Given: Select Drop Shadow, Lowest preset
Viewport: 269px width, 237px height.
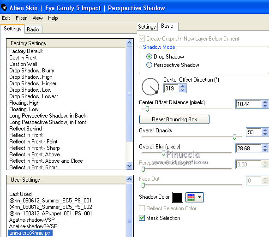Looking at the screenshot, I should (x=34, y=96).
